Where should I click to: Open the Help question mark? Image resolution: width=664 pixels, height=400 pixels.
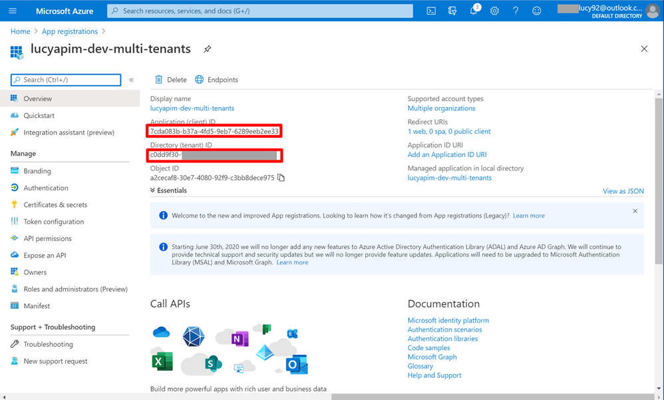(x=516, y=11)
